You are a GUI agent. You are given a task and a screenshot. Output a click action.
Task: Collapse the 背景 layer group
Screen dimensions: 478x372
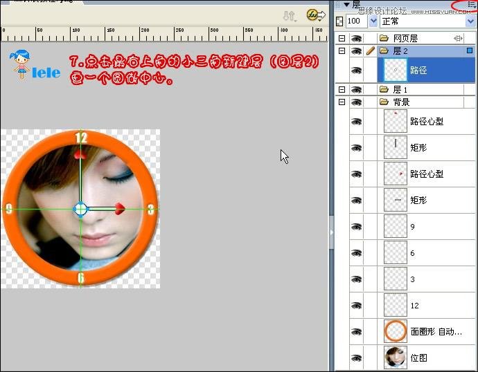click(x=341, y=102)
